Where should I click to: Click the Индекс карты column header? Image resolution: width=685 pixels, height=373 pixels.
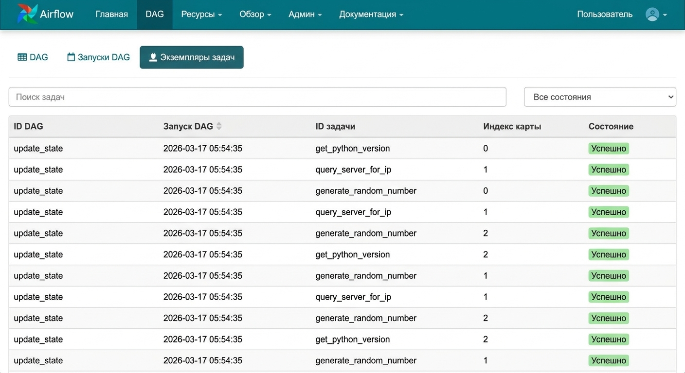(x=512, y=126)
